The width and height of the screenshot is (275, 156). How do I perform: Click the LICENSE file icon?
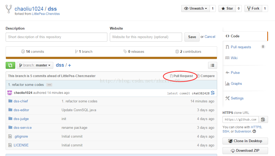point(10,145)
